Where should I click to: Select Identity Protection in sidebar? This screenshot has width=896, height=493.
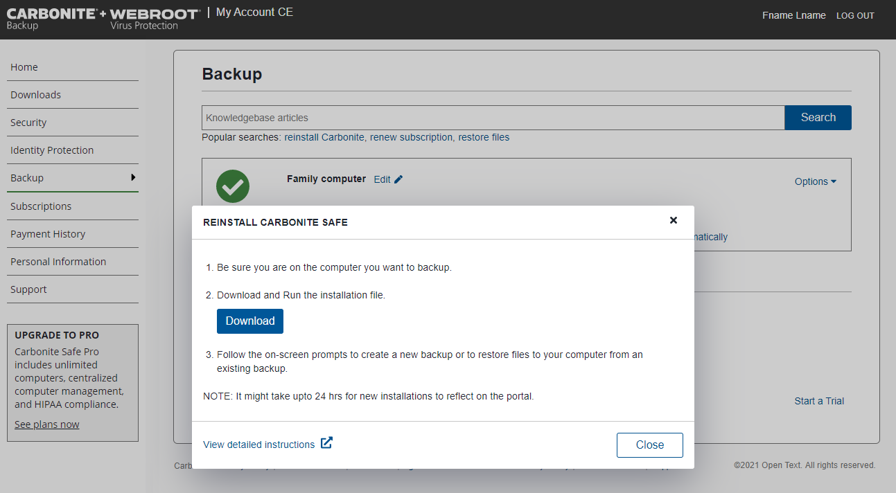click(x=52, y=150)
